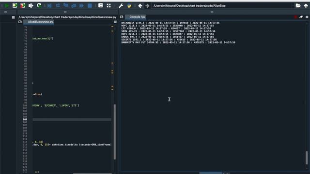The width and height of the screenshot is (310, 174).
Task: Click the highlighted line 105 in editor
Action: click(72, 119)
